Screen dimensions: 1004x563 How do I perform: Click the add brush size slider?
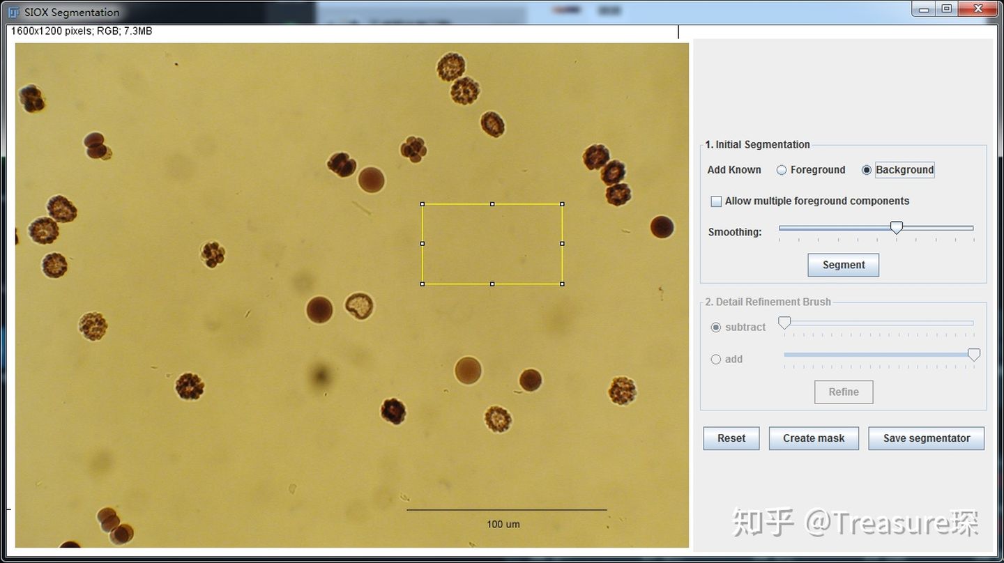pyautogui.click(x=878, y=355)
